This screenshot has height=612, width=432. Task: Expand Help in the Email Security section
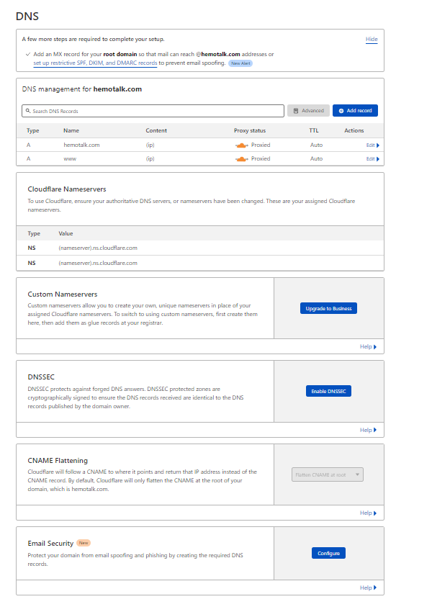tap(368, 588)
